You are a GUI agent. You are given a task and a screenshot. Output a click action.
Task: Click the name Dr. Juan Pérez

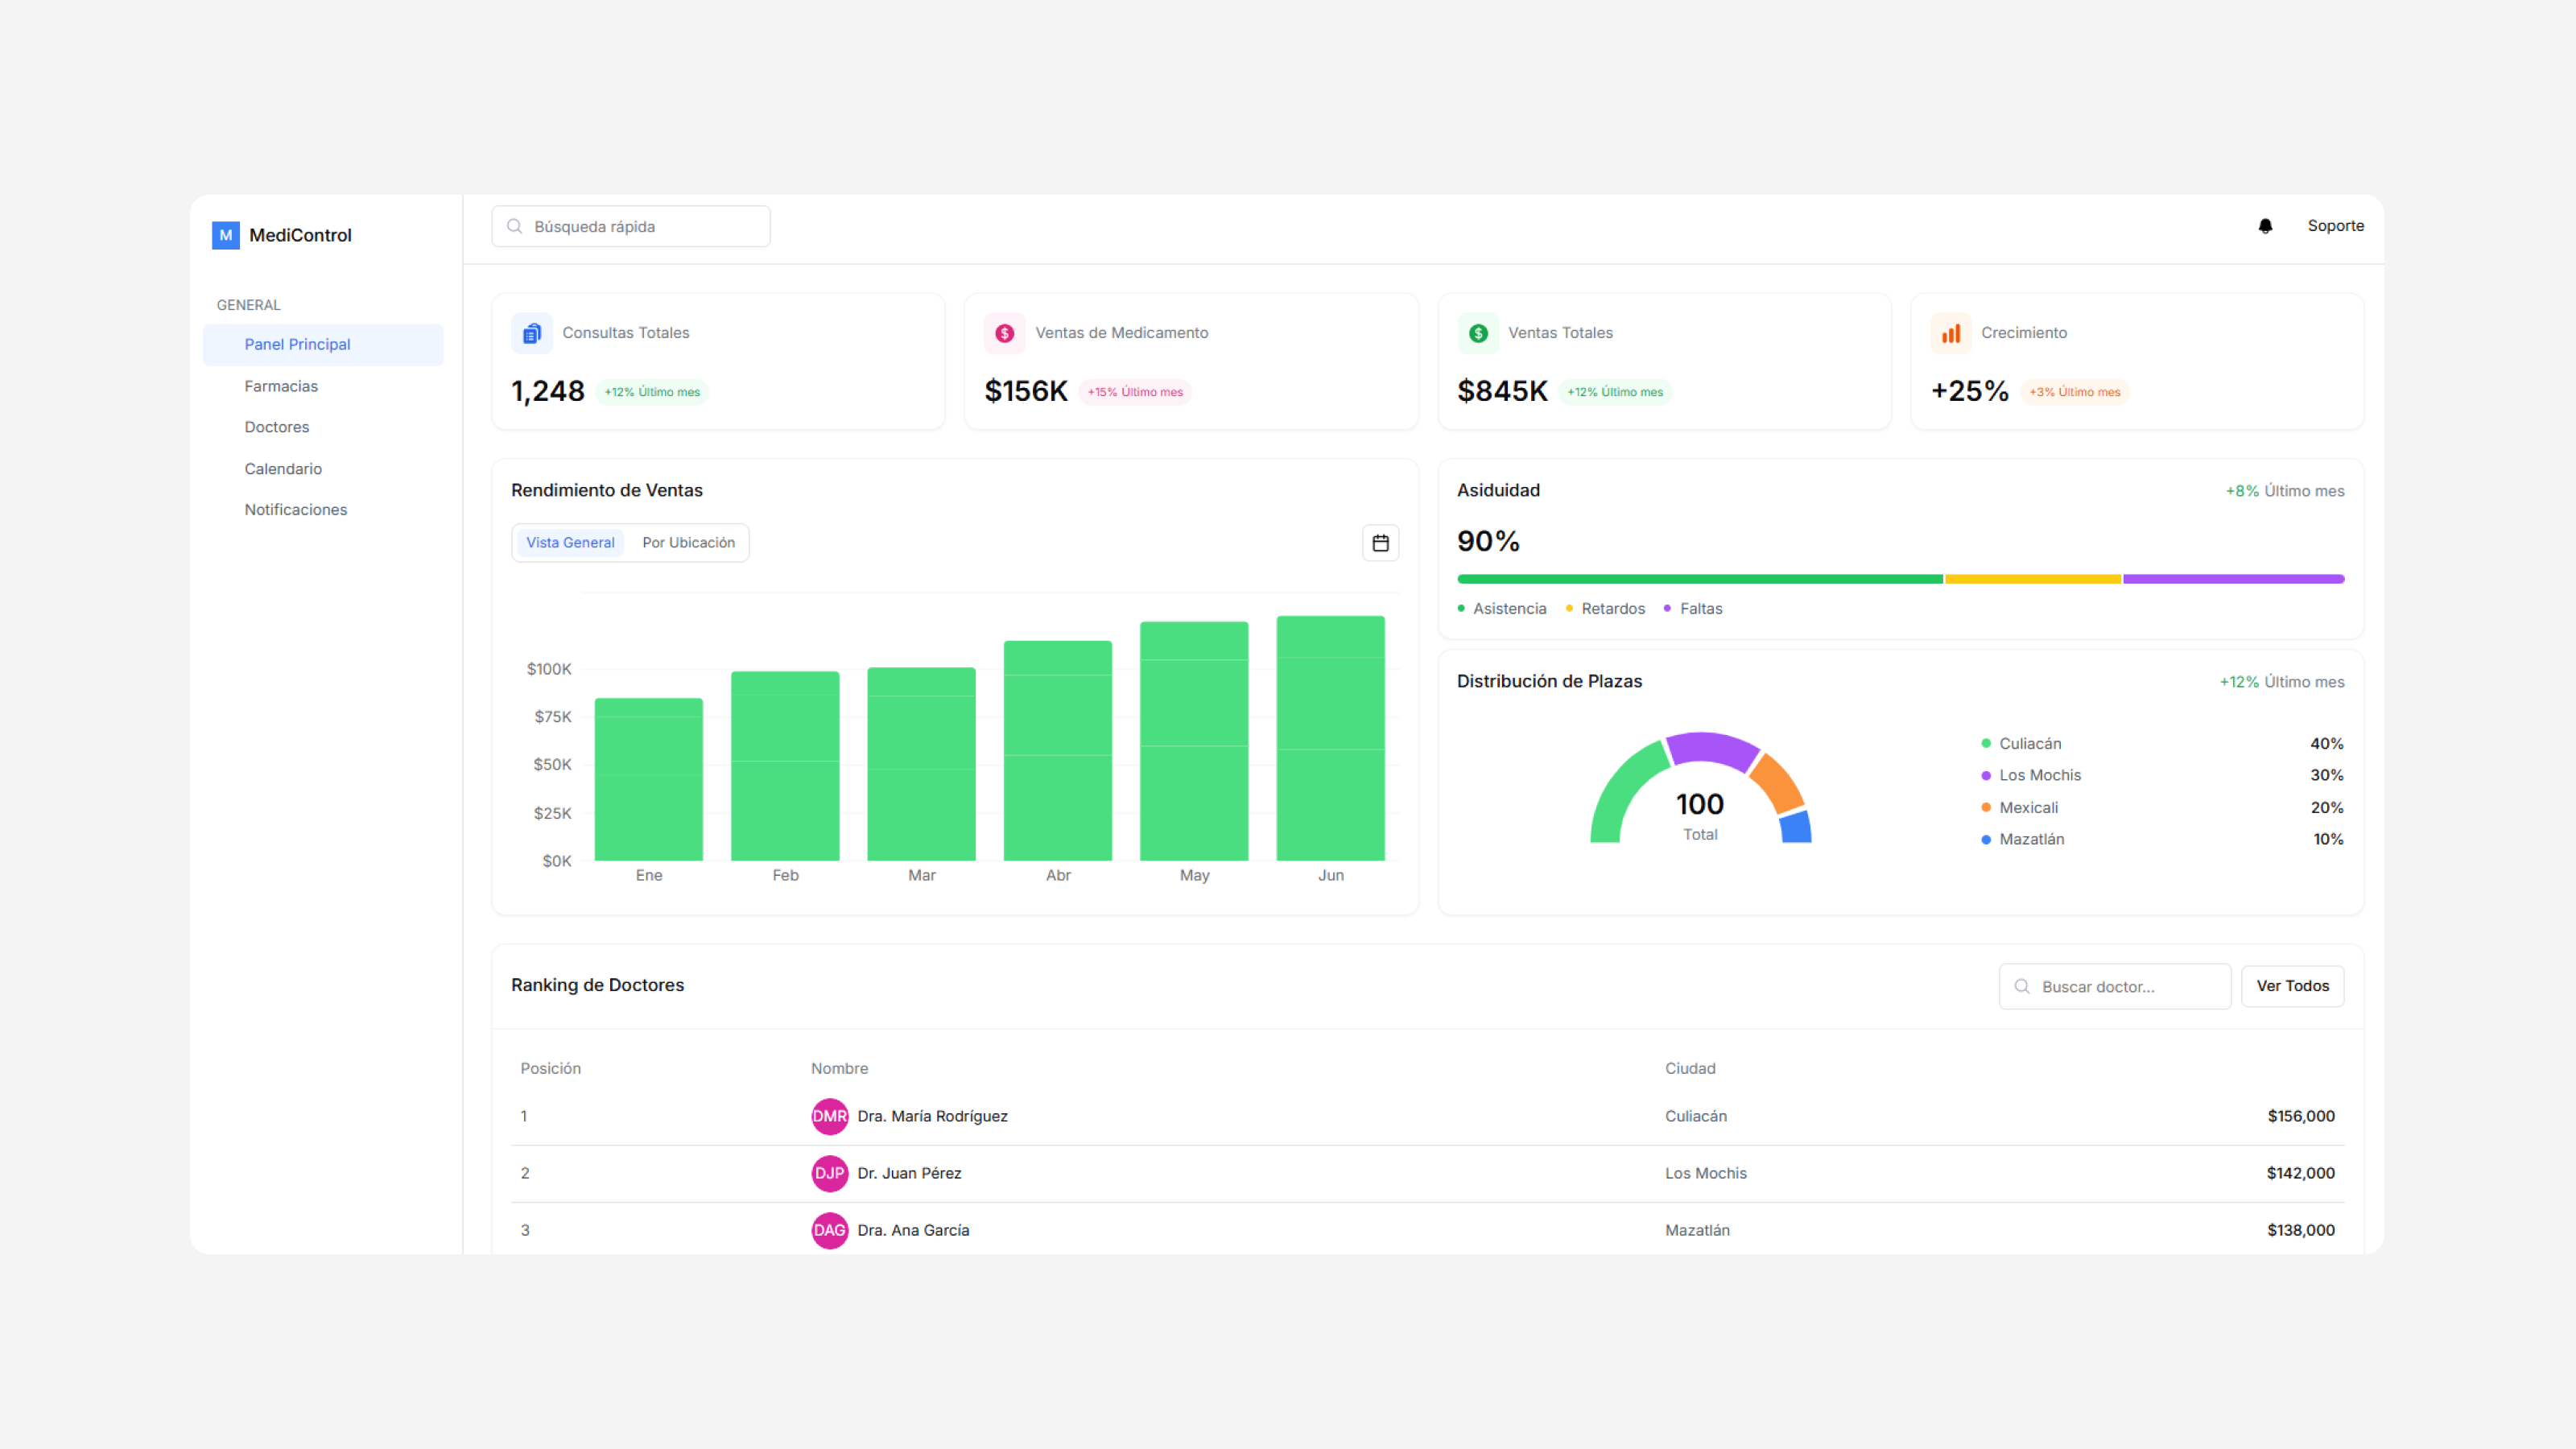[x=909, y=1174]
